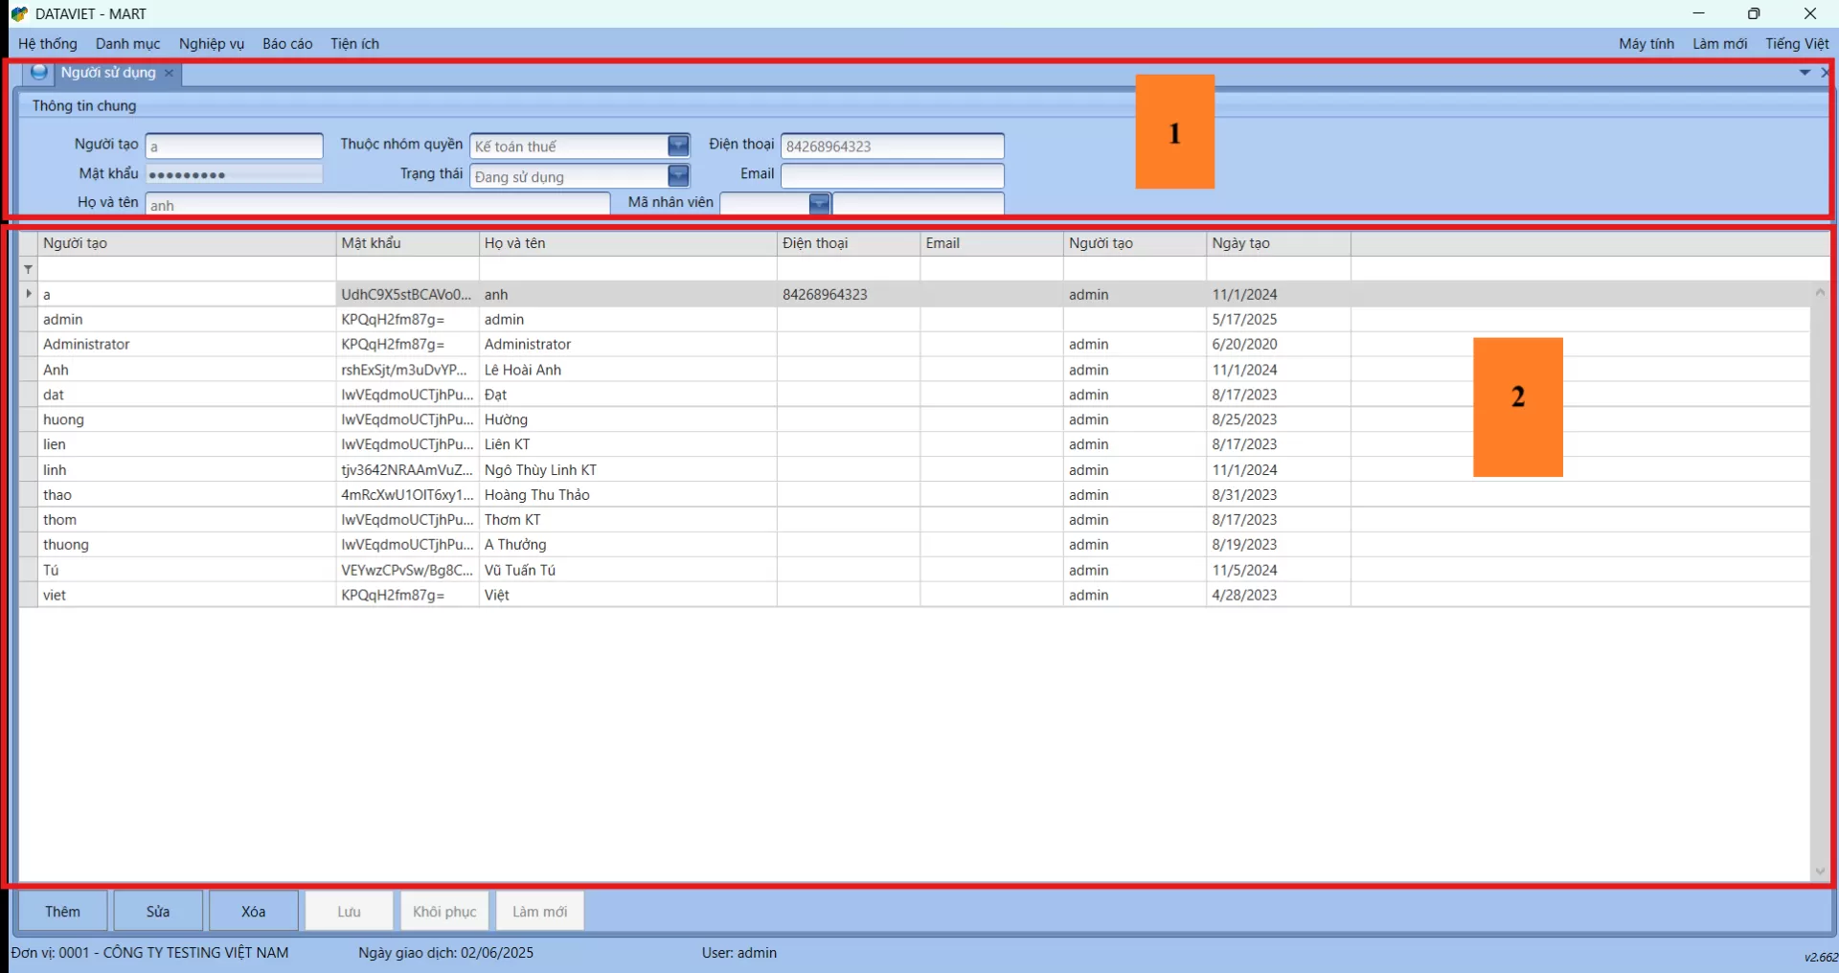
Task: Click scroll up arrow in user grid
Action: tap(1820, 293)
